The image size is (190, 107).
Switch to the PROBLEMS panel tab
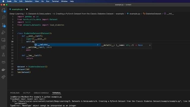click(x=15, y=93)
